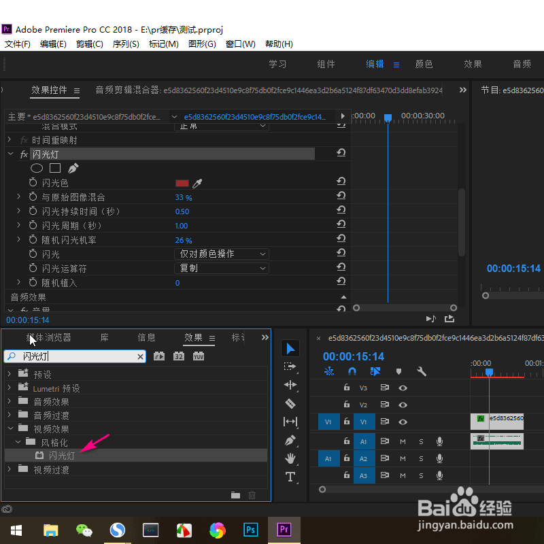Switch to 颜色 workspace

pyautogui.click(x=424, y=64)
